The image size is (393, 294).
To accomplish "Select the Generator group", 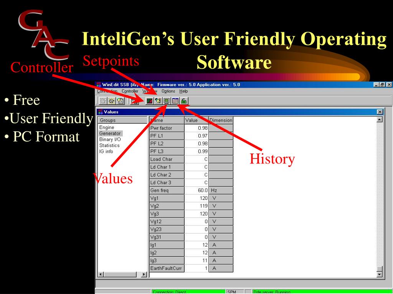I will [110, 134].
